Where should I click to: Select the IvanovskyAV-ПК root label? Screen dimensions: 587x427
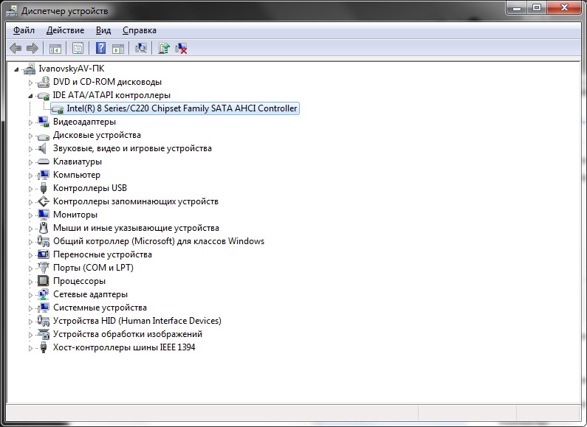(x=72, y=69)
